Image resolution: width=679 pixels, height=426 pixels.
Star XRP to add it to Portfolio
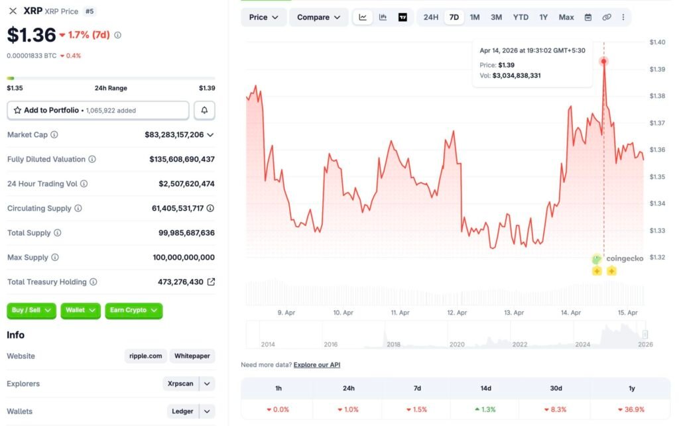click(x=19, y=110)
